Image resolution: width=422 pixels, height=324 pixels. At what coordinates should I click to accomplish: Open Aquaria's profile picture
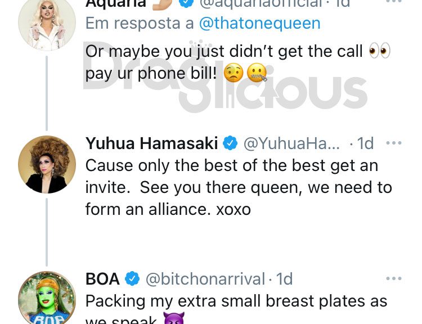(x=47, y=22)
